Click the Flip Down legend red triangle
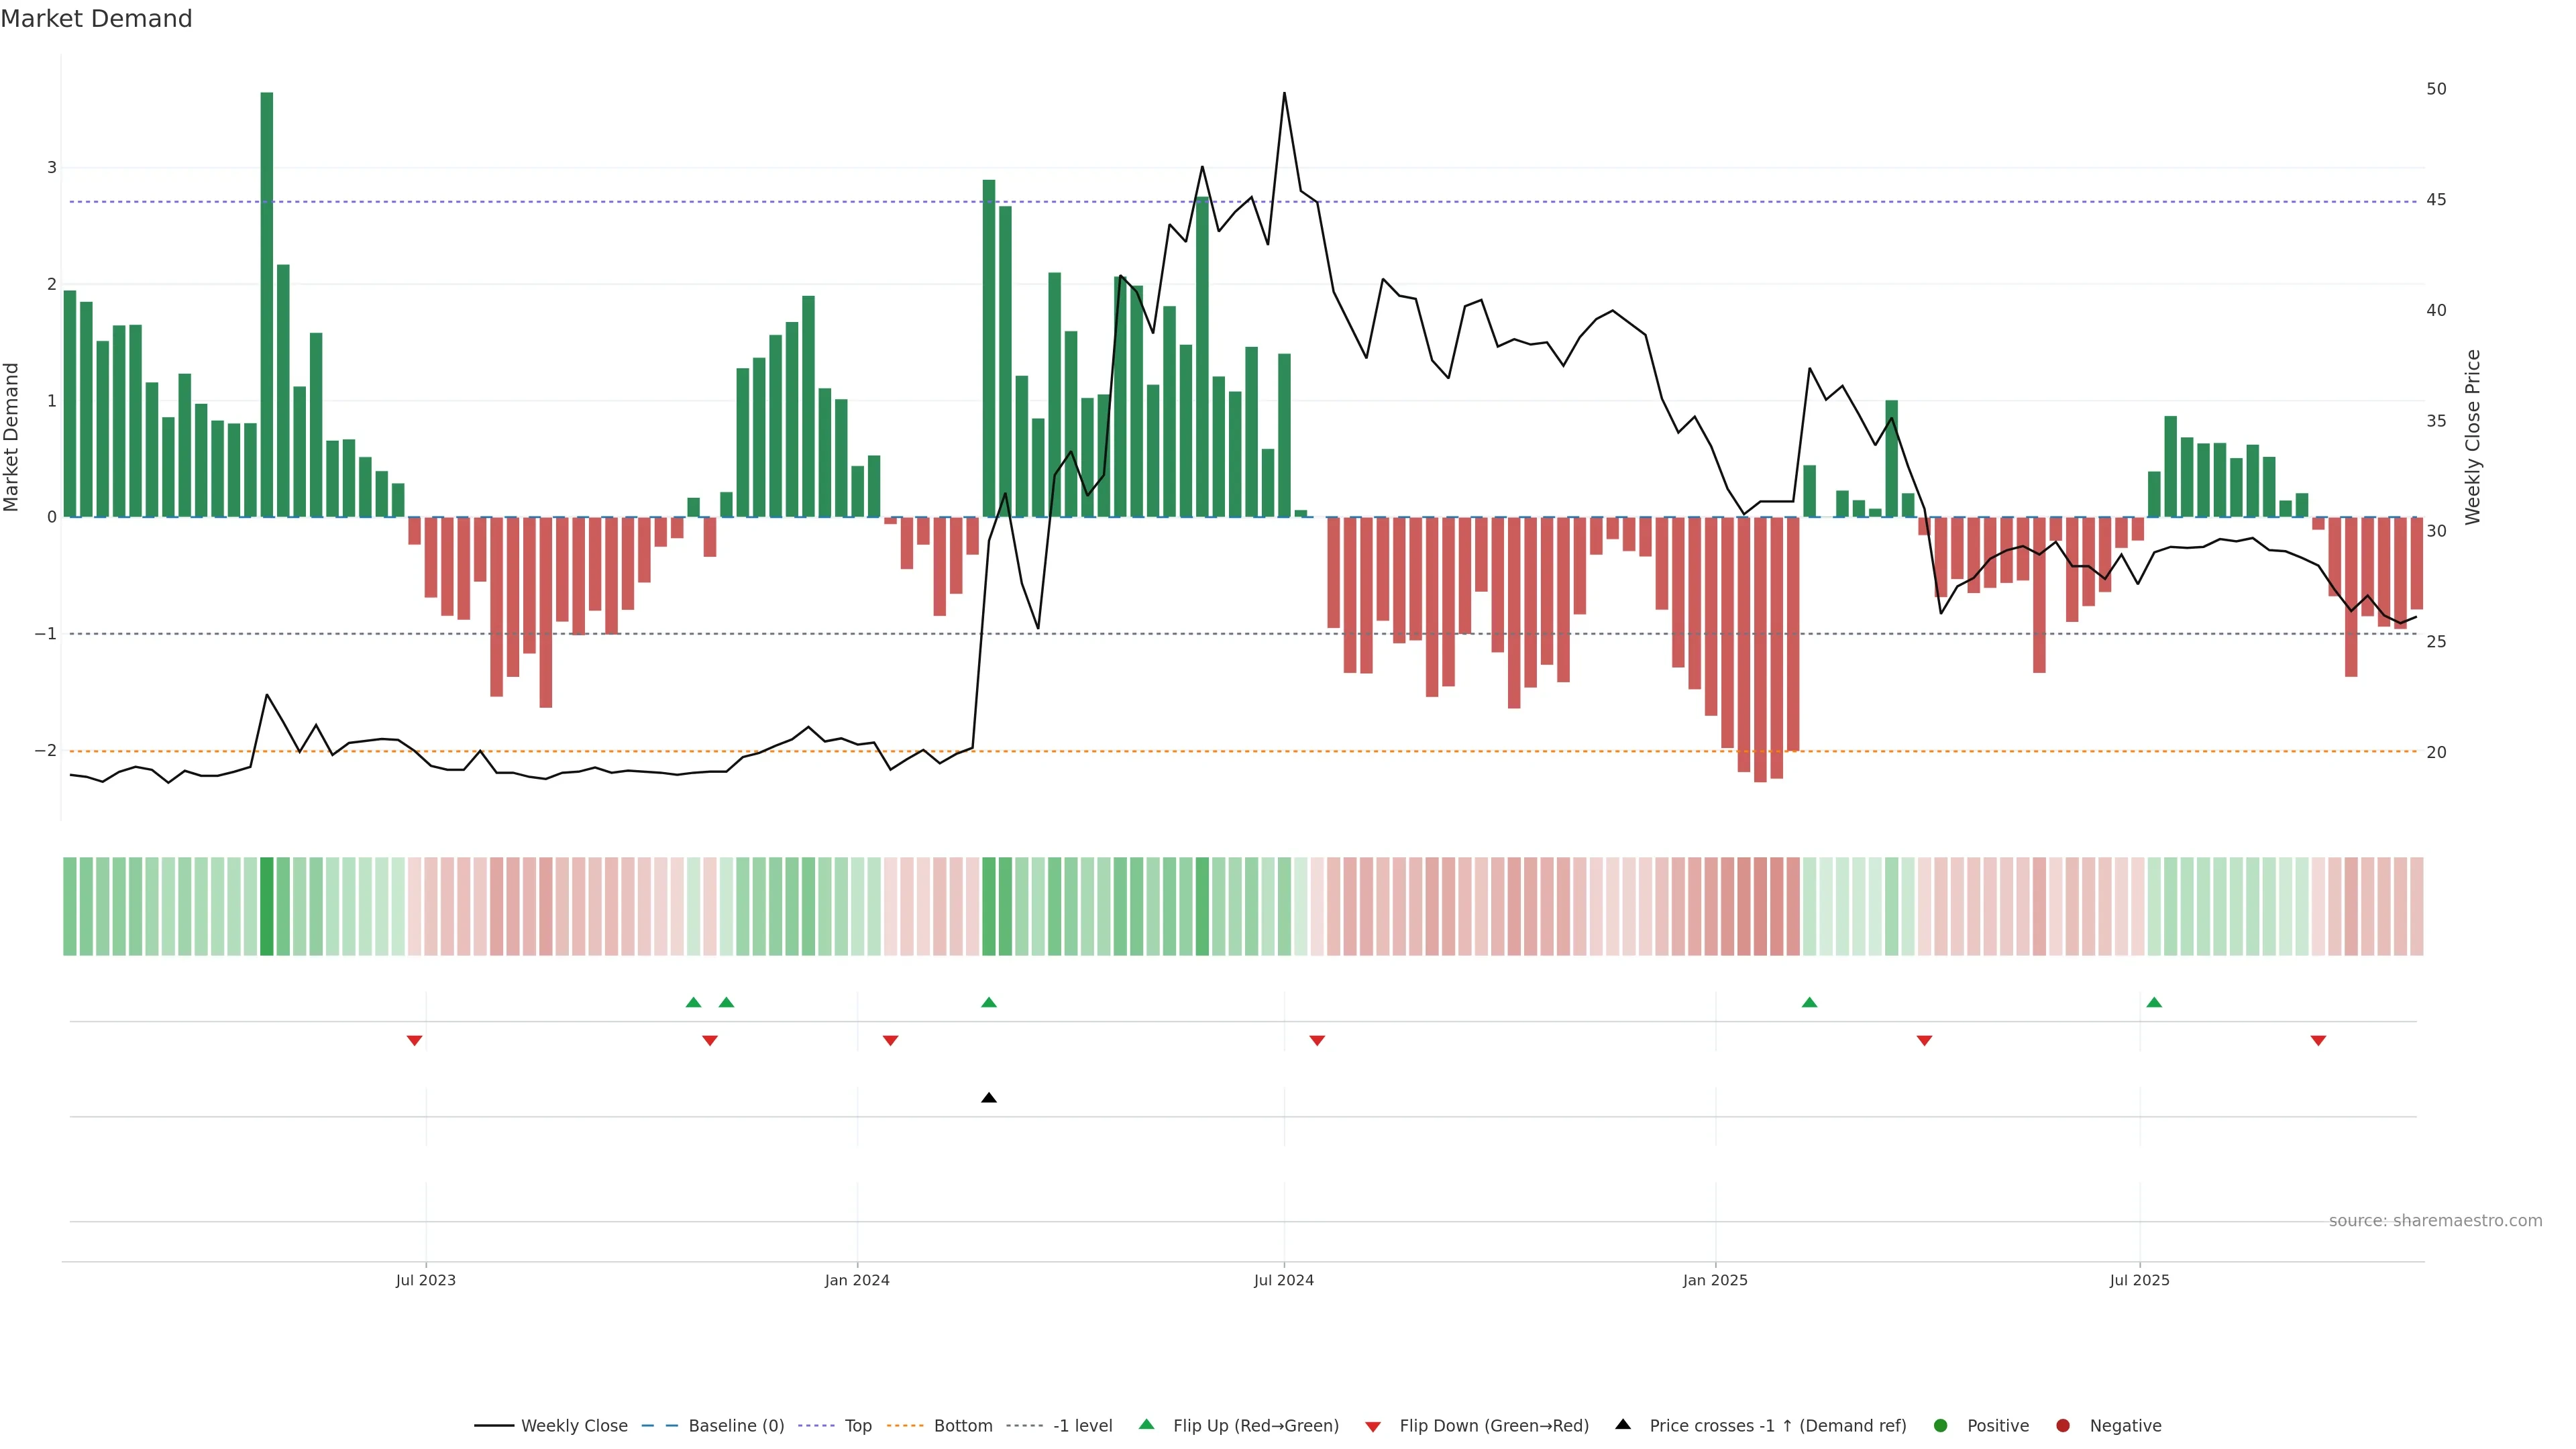 [x=1372, y=1426]
